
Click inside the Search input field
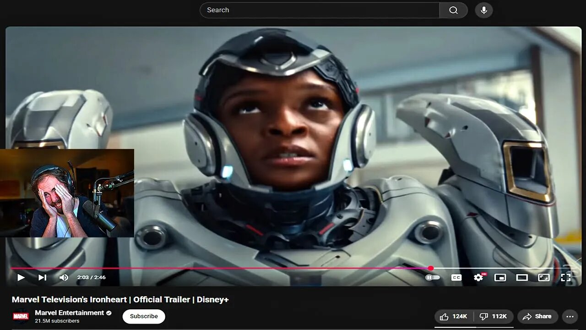tap(320, 10)
